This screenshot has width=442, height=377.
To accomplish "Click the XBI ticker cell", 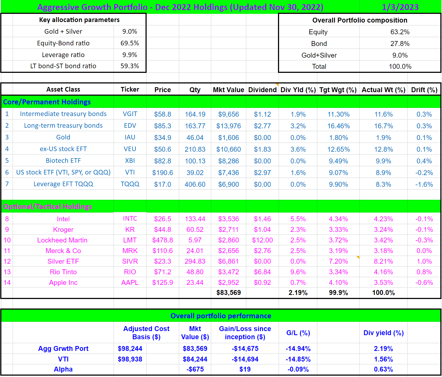I will click(x=130, y=161).
